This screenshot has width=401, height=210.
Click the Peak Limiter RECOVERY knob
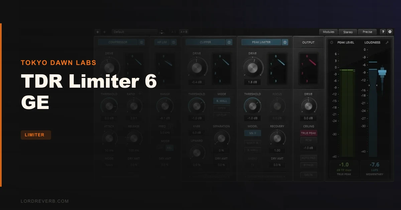tap(277, 138)
